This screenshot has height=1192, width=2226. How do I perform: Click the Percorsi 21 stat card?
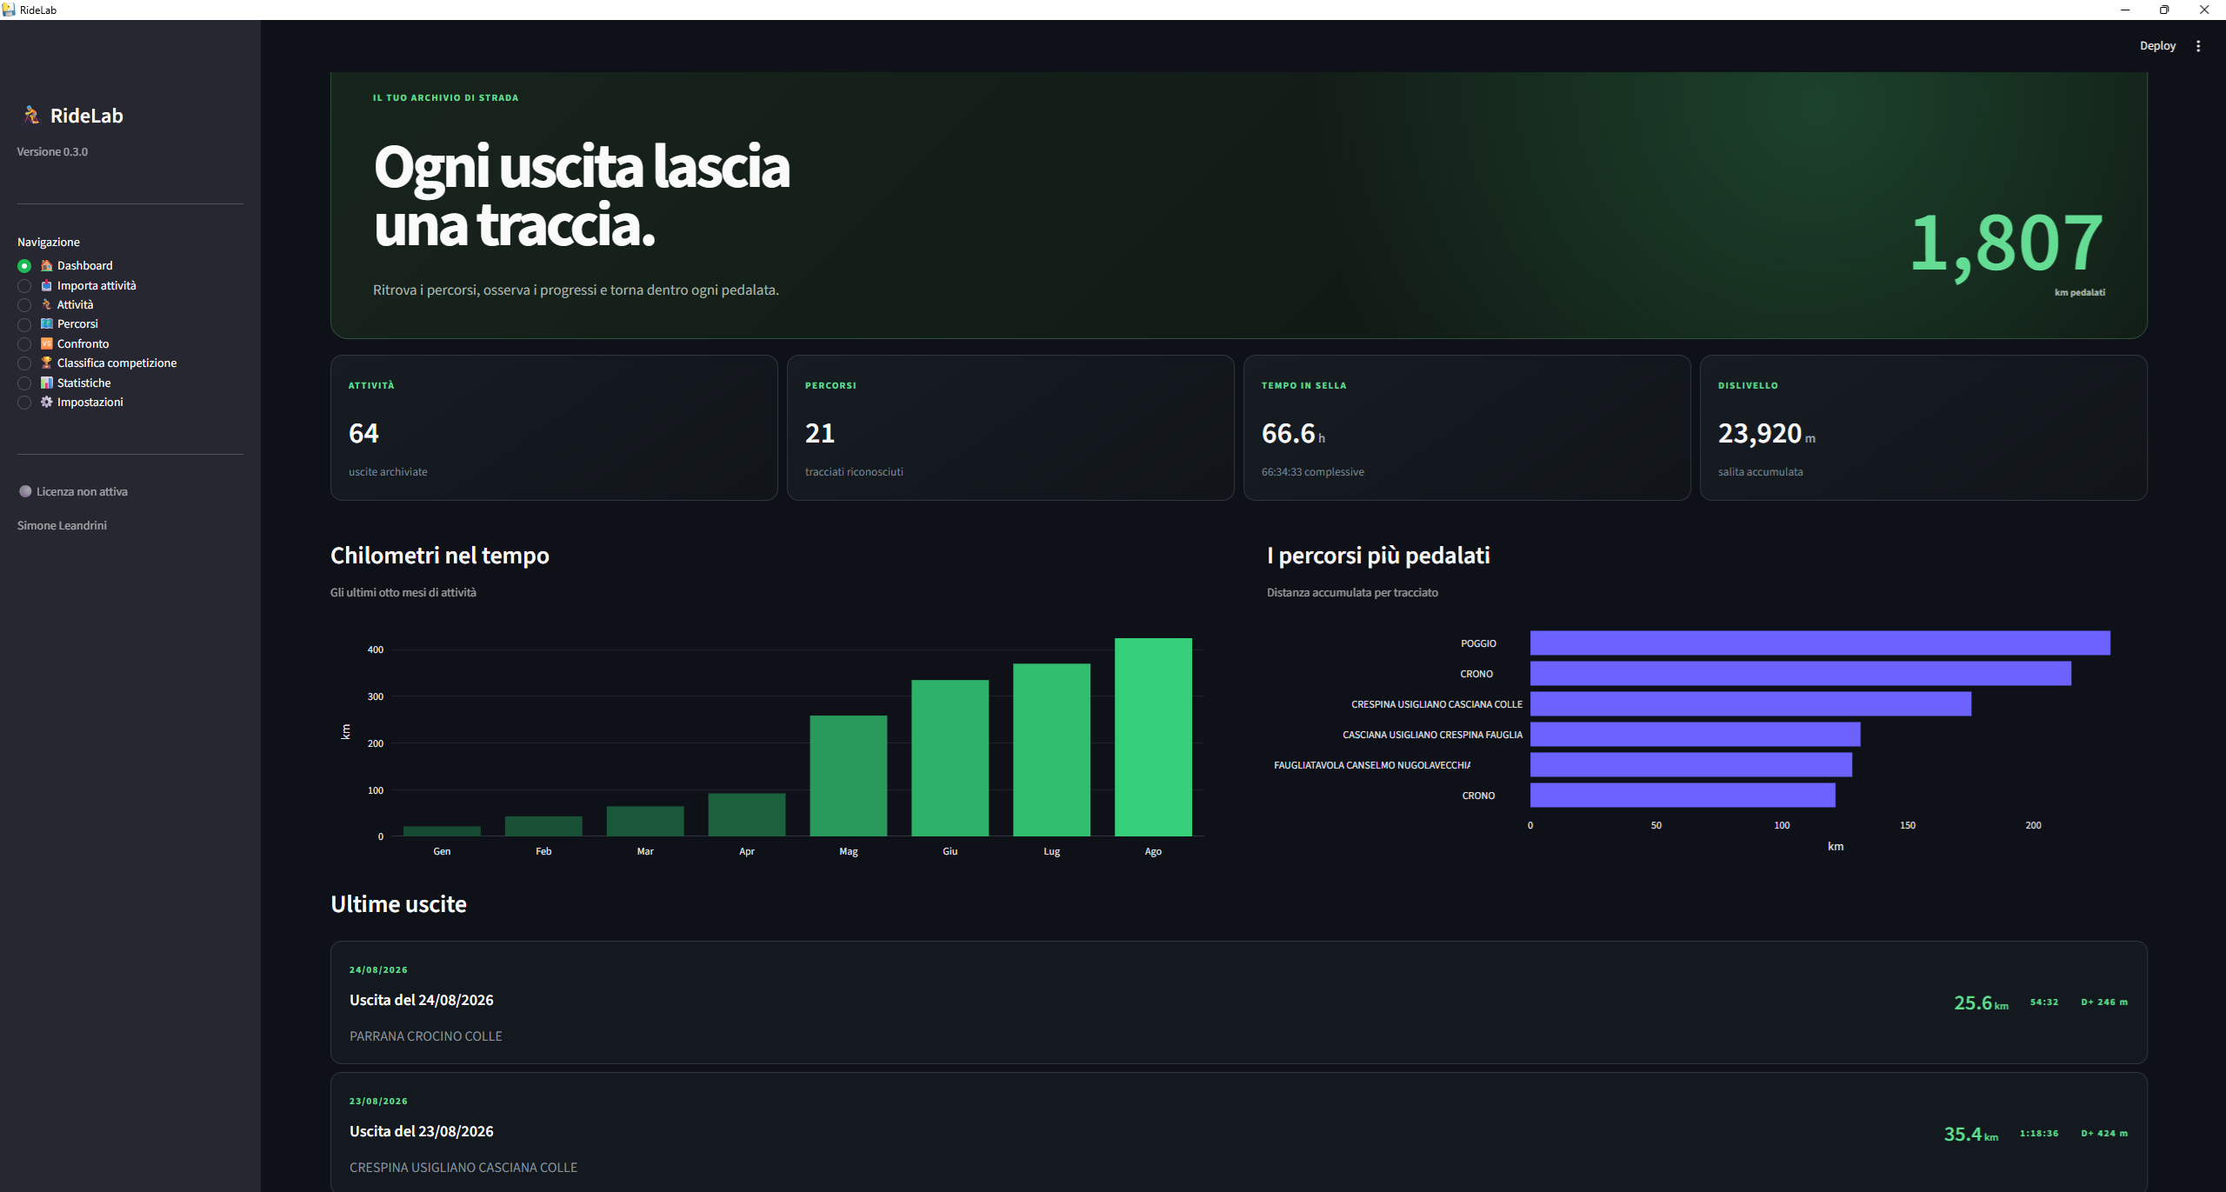(1010, 428)
